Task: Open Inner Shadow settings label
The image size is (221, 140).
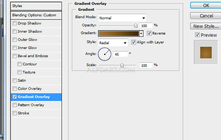Action: (x=30, y=31)
